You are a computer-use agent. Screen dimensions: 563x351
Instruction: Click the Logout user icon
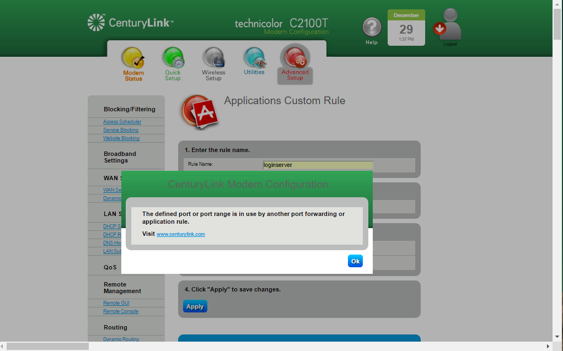click(447, 28)
